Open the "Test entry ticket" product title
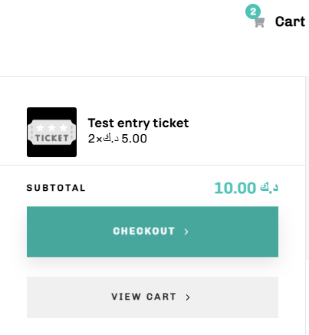Image resolution: width=309 pixels, height=335 pixels. [x=138, y=123]
